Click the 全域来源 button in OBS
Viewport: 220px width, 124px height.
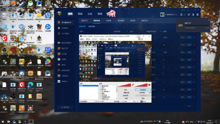coord(126,95)
